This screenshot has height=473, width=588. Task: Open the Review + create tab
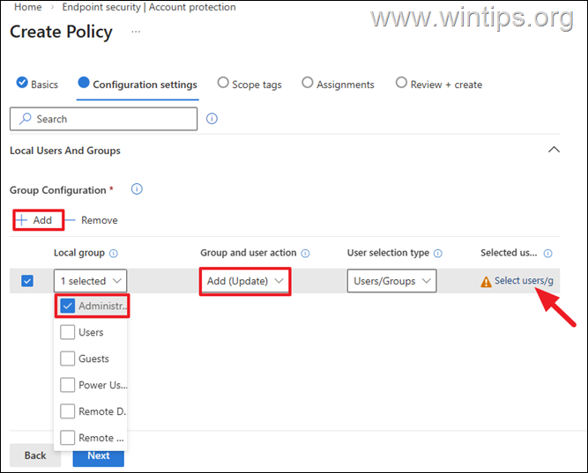[x=439, y=84]
